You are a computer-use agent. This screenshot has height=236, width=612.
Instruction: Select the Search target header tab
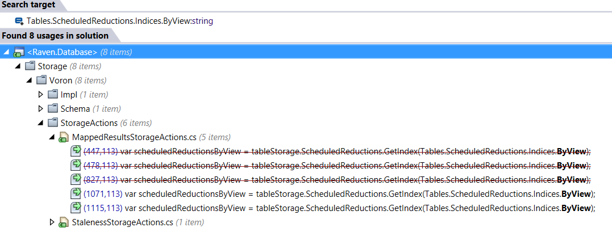(x=28, y=5)
